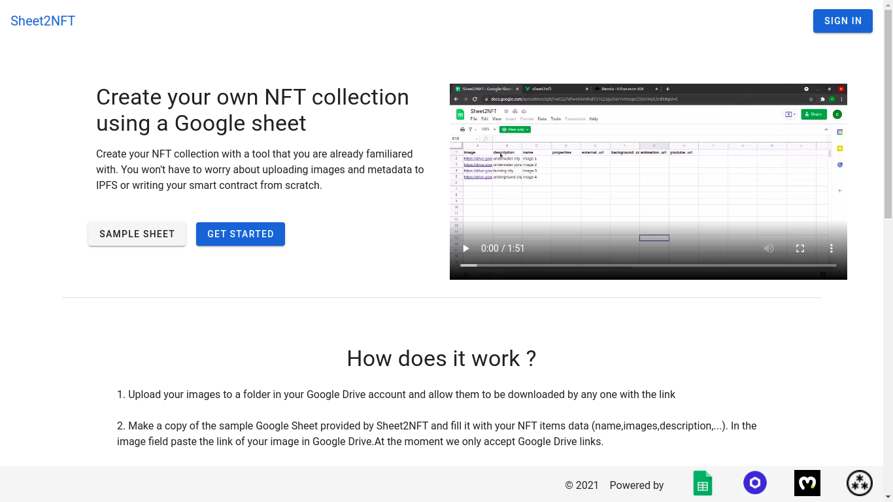Play the demo video
Viewport: 893px width, 502px height.
[466, 248]
